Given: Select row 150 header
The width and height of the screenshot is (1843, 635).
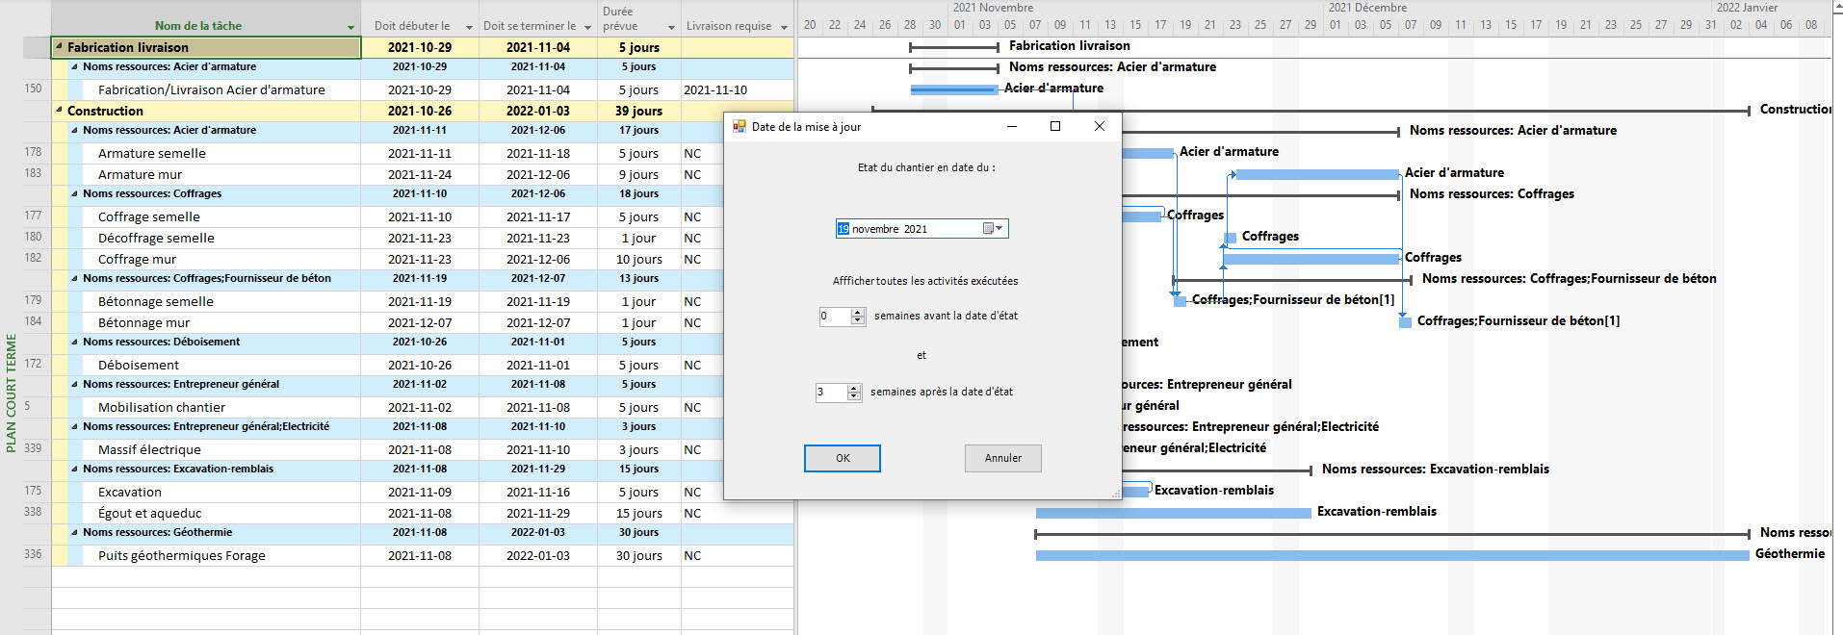Looking at the screenshot, I should tap(34, 89).
